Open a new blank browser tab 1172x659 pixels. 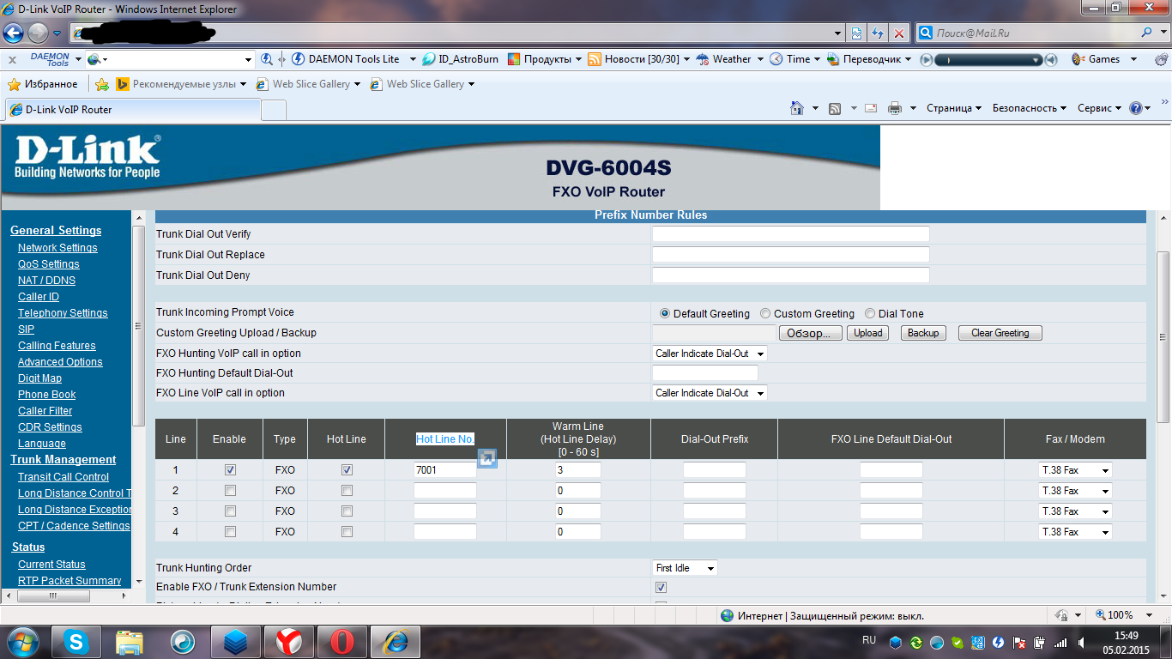click(x=274, y=110)
